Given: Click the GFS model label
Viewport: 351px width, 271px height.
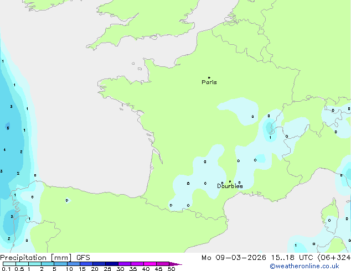Looking at the screenshot, I should [83, 258].
